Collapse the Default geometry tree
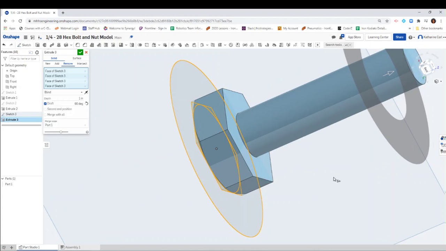The width and height of the screenshot is (446, 251). click(x=2, y=66)
